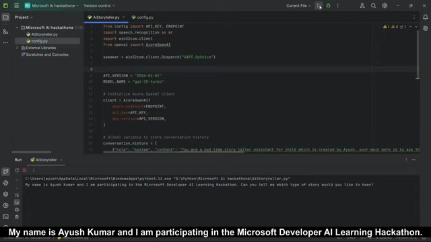Open the Services hexagon play icon
The image size is (431, 242).
(5, 206)
